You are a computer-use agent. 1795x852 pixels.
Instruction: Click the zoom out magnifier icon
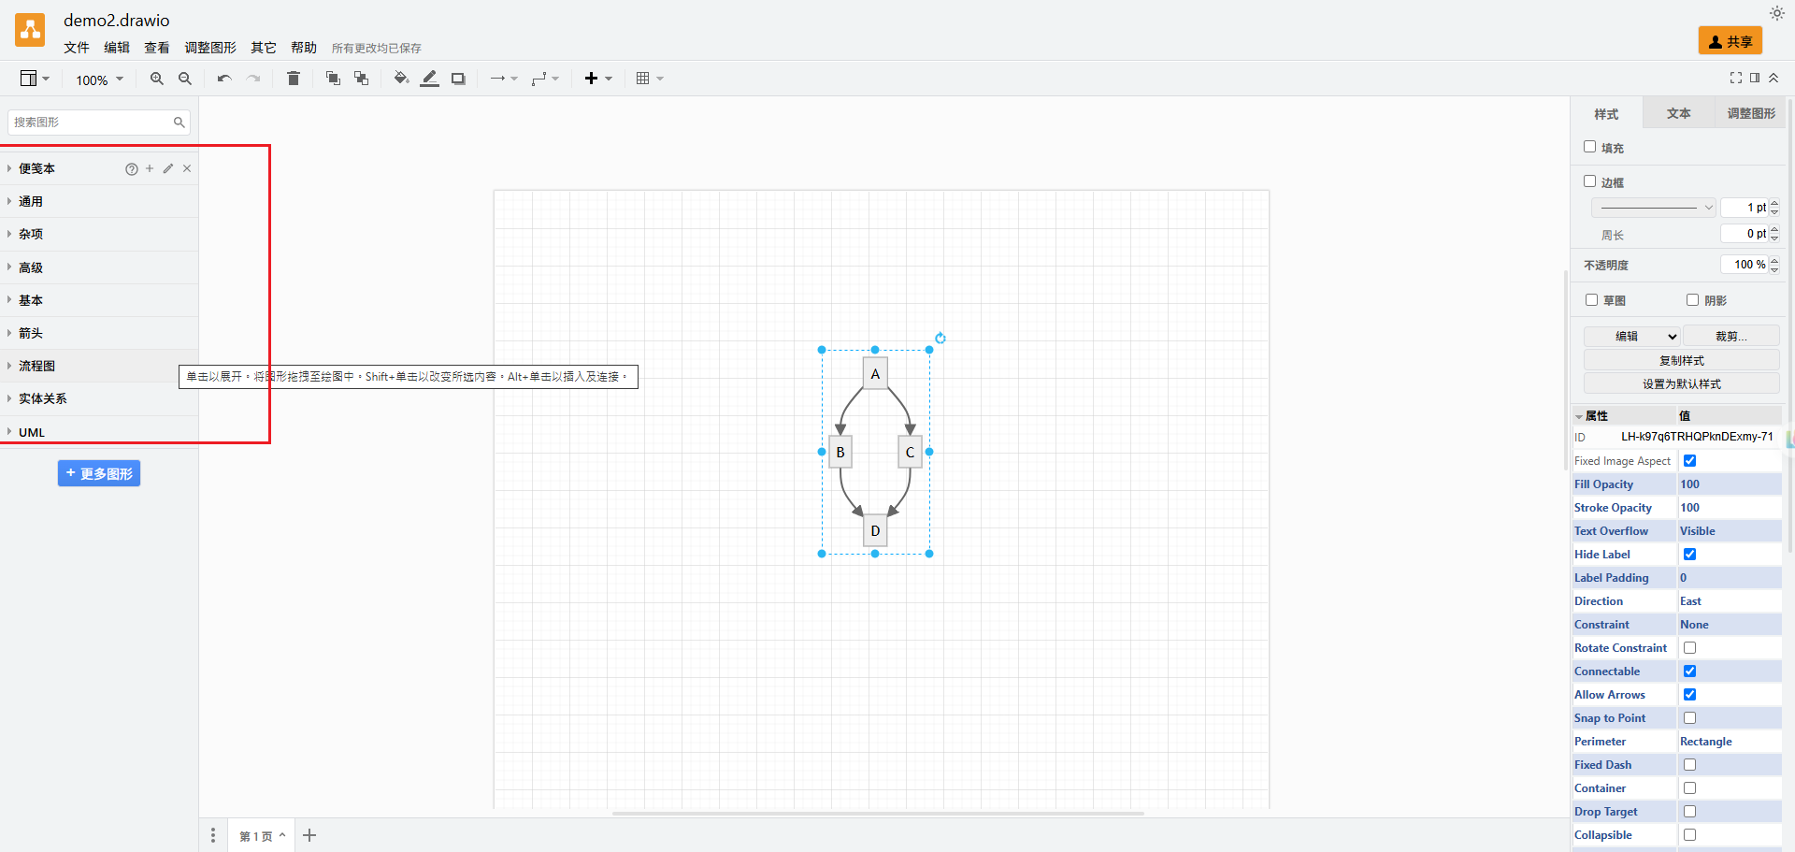coord(185,79)
